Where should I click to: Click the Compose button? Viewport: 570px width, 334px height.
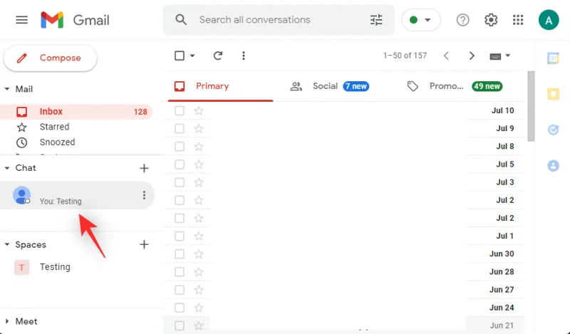pos(50,58)
